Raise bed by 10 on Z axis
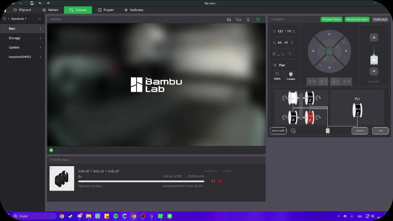Image resolution: width=393 pixels, height=221 pixels. (x=312, y=82)
